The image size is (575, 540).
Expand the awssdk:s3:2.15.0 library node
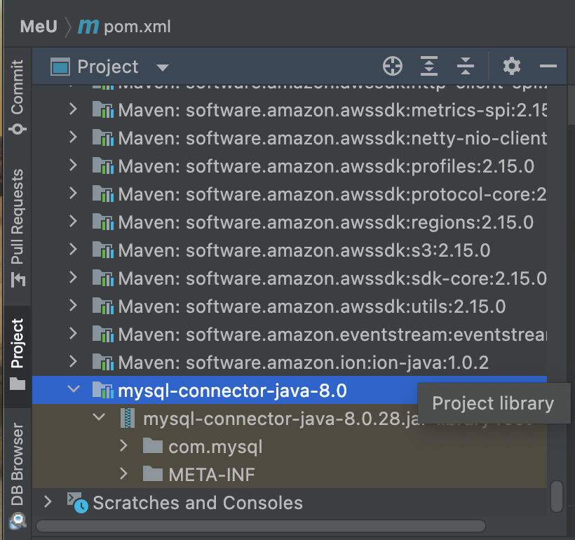point(73,249)
